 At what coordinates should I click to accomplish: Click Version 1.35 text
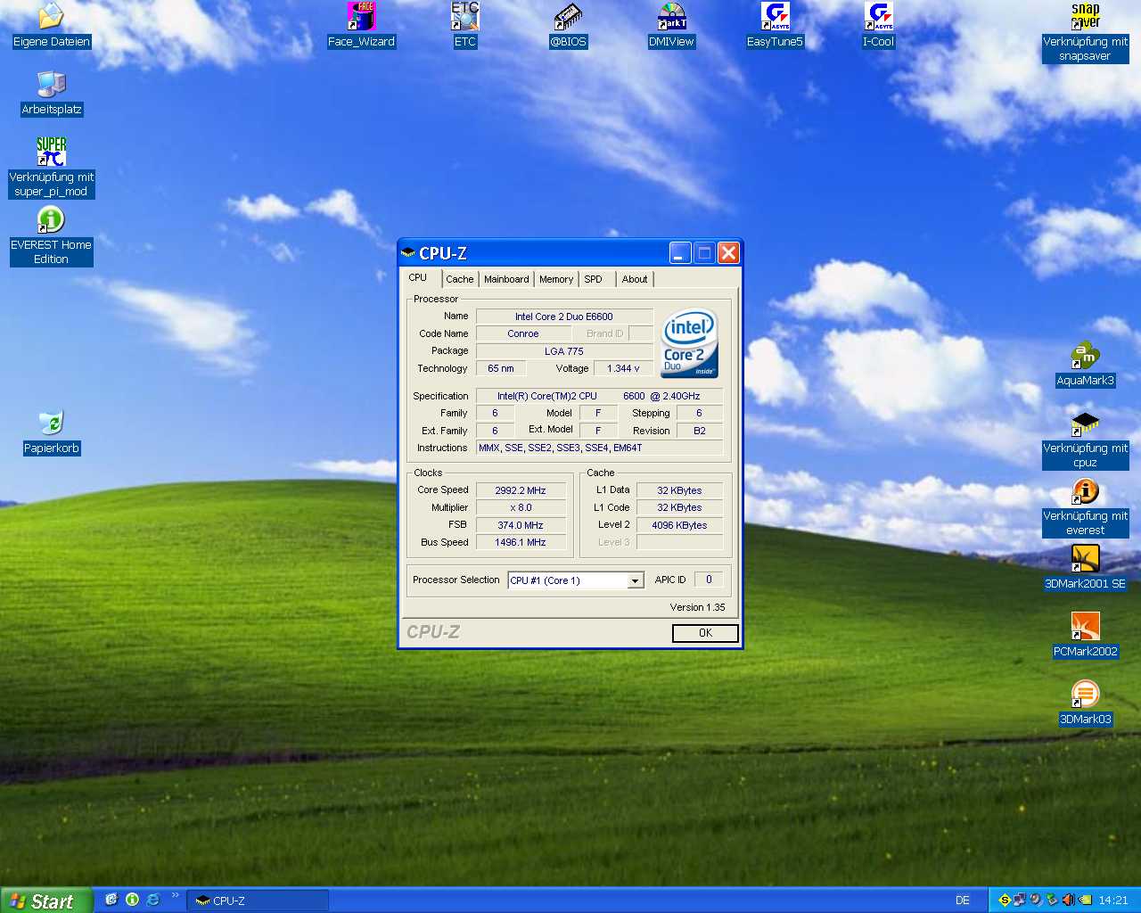coord(698,607)
